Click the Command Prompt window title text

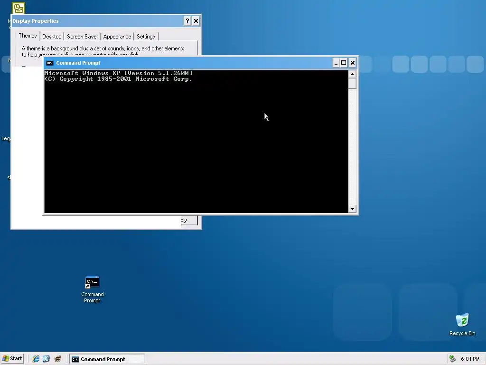[78, 63]
